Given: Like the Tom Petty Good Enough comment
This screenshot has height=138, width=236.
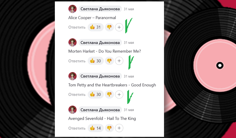Looking at the screenshot, I should [96, 95].
